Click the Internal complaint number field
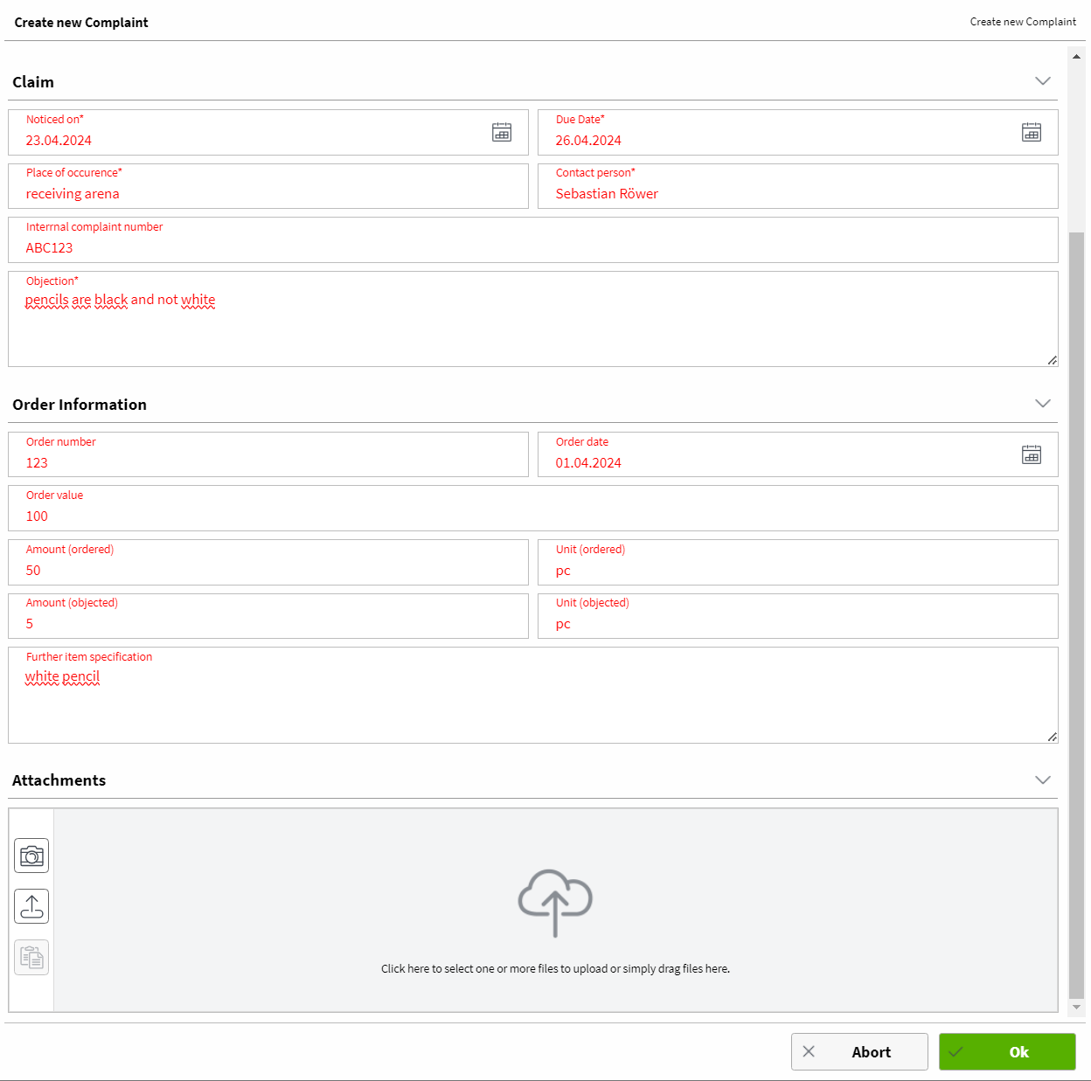 point(533,239)
